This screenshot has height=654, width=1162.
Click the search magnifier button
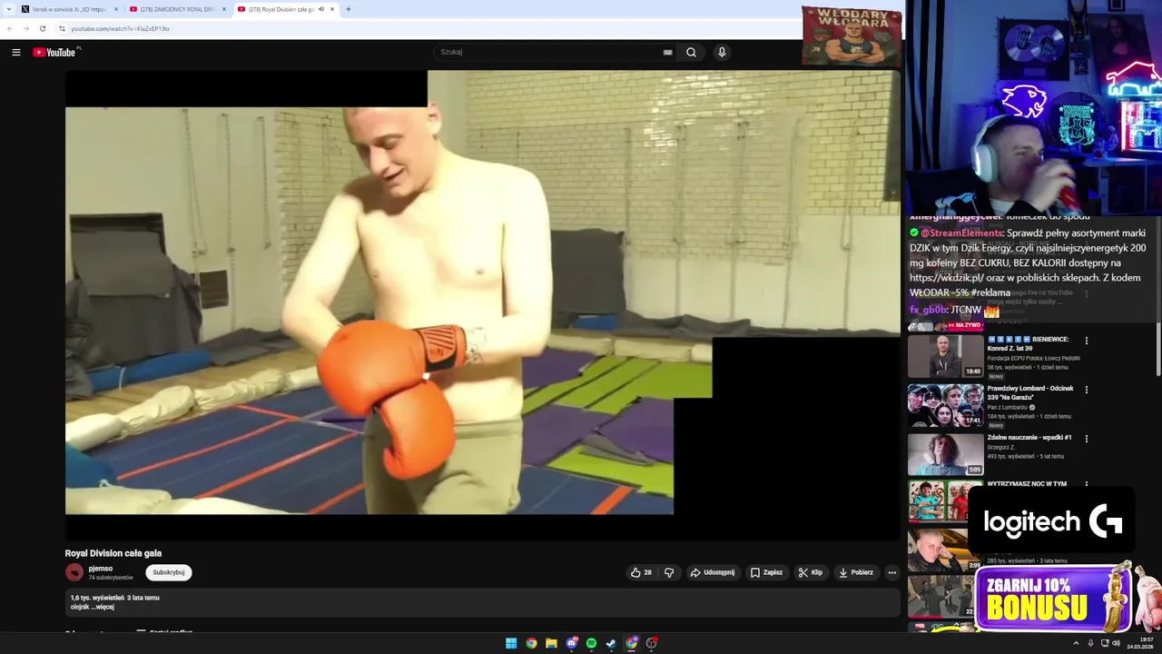[691, 53]
